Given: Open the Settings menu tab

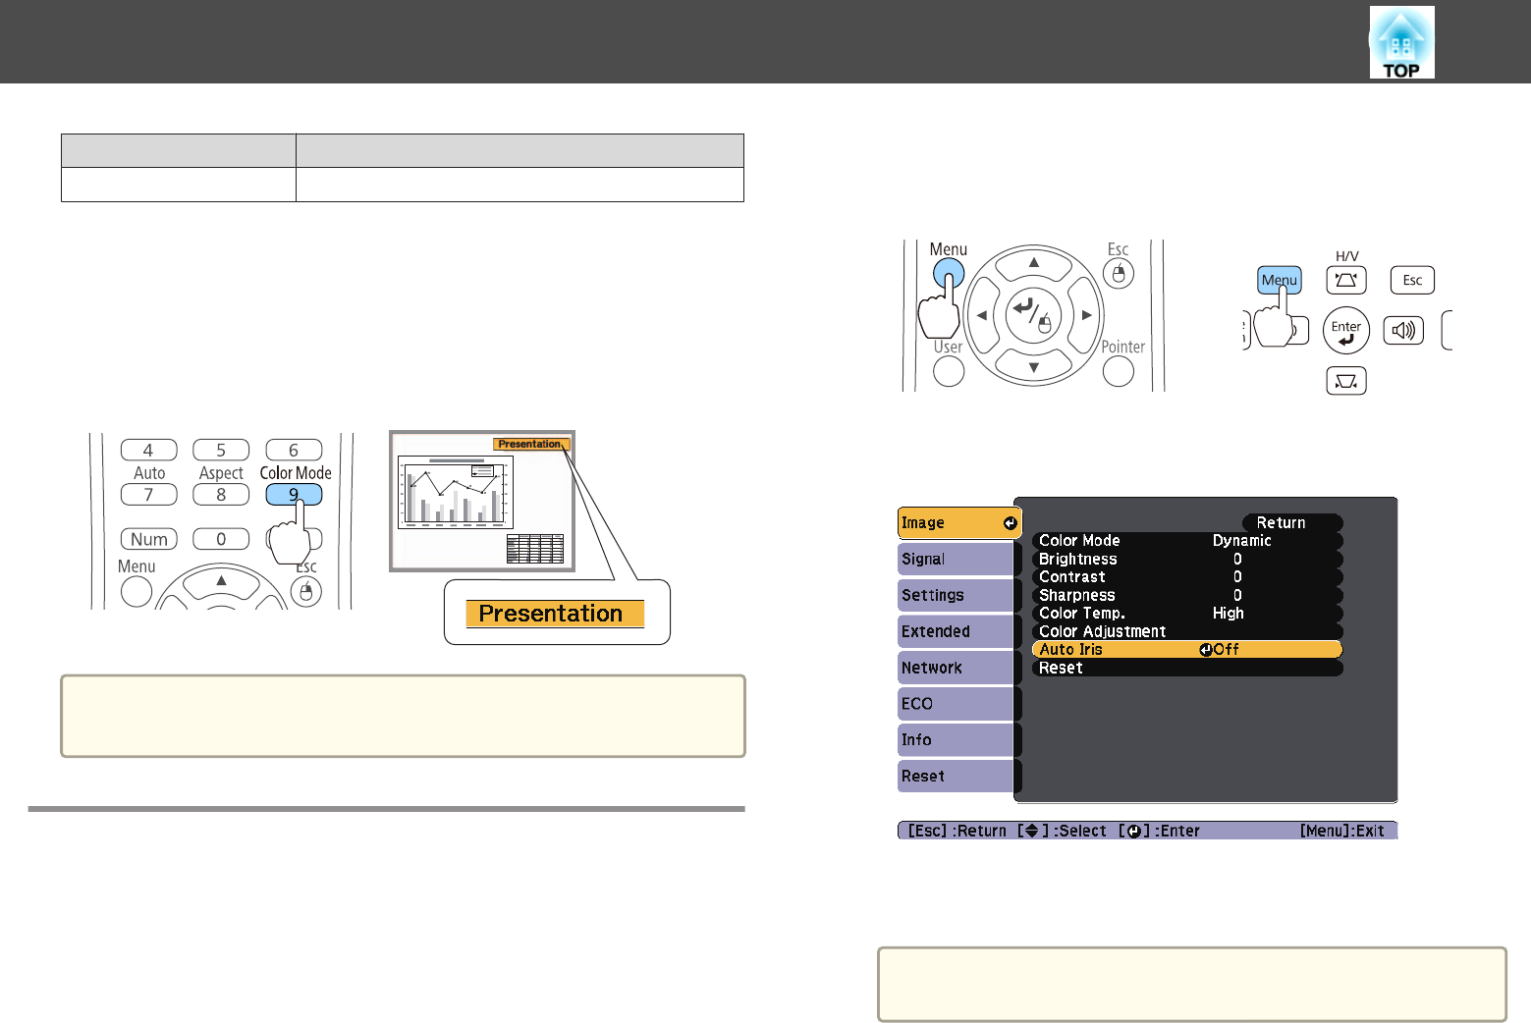Looking at the screenshot, I should click(955, 595).
